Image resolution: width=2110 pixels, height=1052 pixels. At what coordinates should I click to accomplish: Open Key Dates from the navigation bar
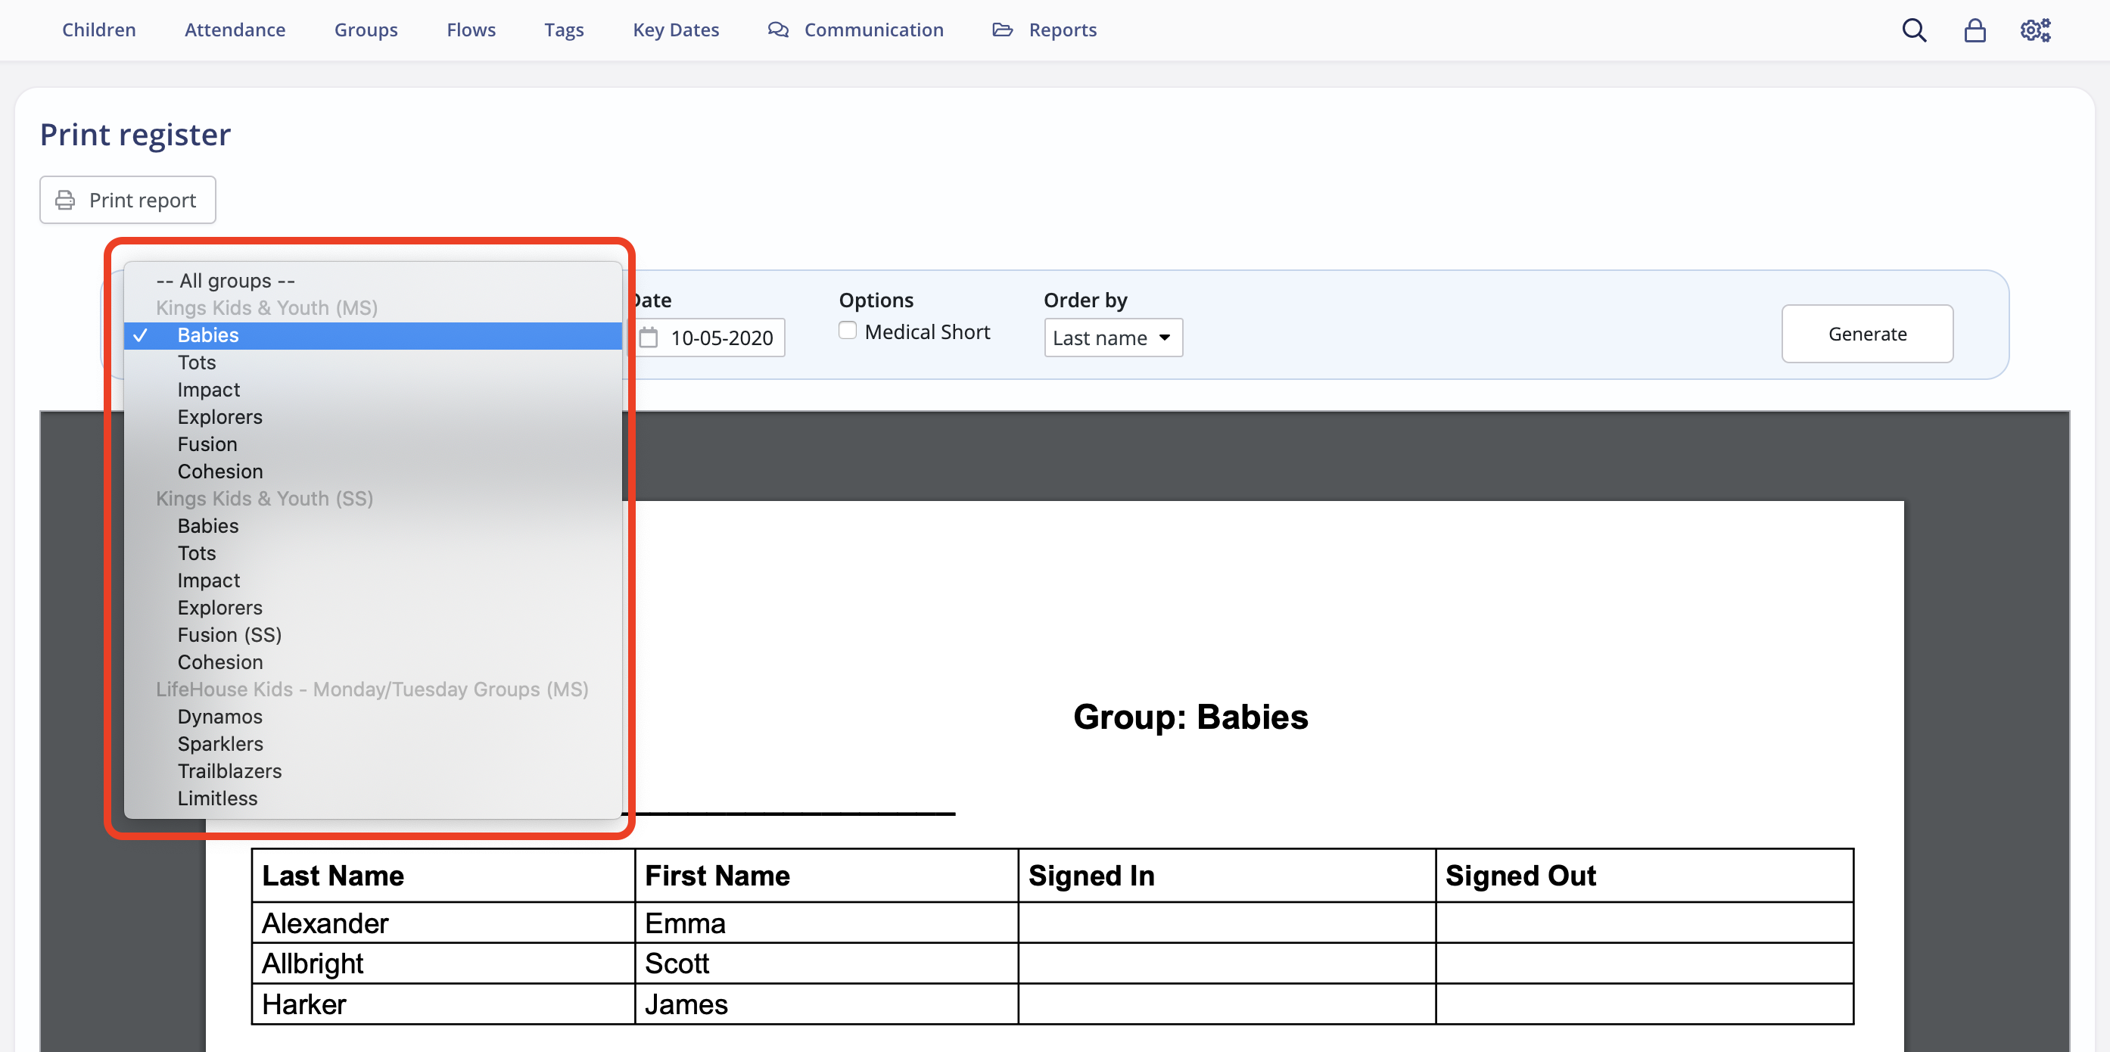pos(675,30)
